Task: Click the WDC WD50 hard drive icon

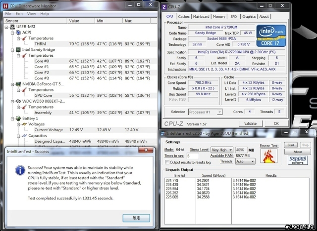Action: (18, 101)
